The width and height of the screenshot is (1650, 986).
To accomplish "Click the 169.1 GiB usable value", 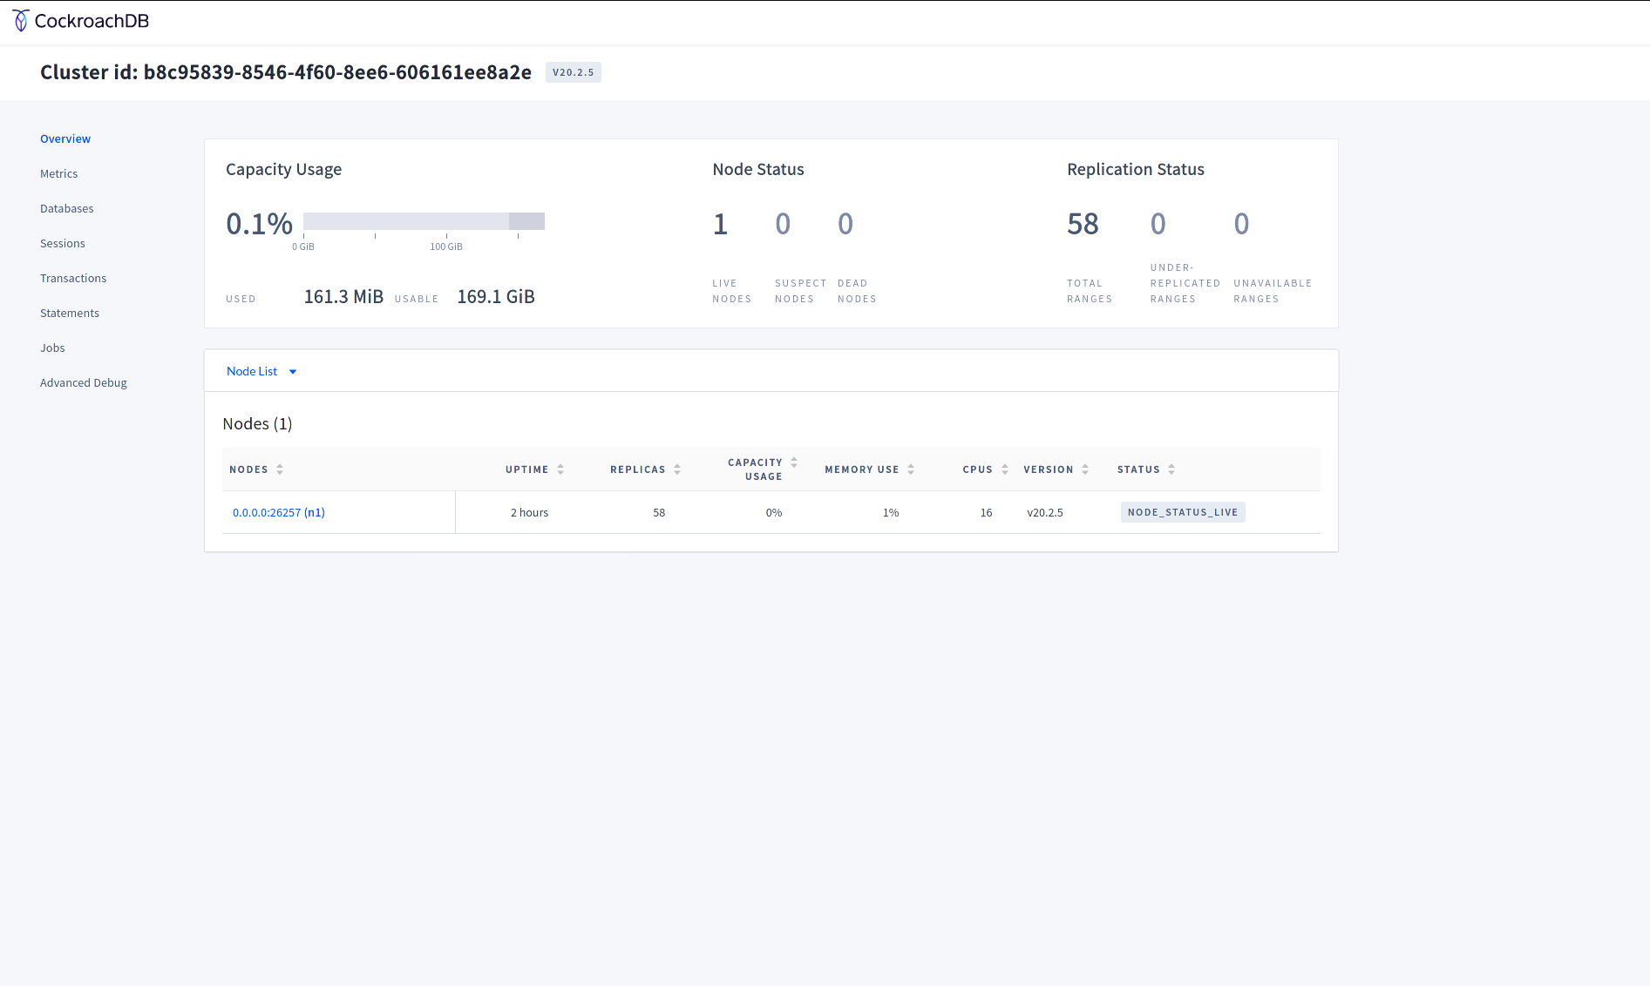I will (496, 297).
